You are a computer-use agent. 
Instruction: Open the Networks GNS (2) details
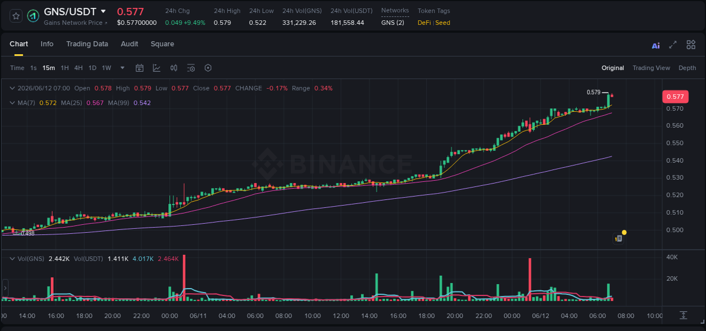point(393,23)
